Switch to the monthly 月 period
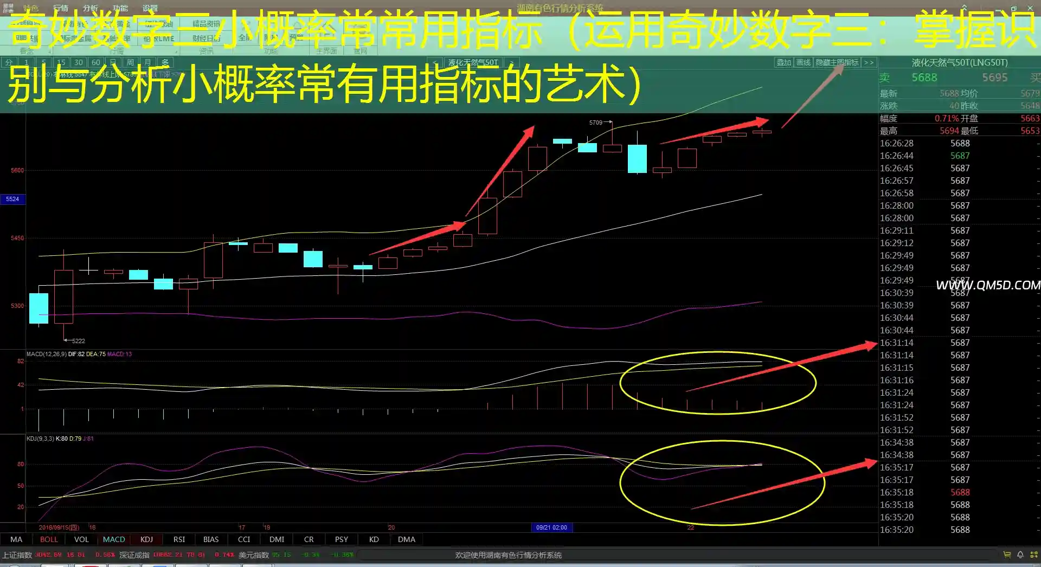1041x567 pixels. (x=147, y=62)
